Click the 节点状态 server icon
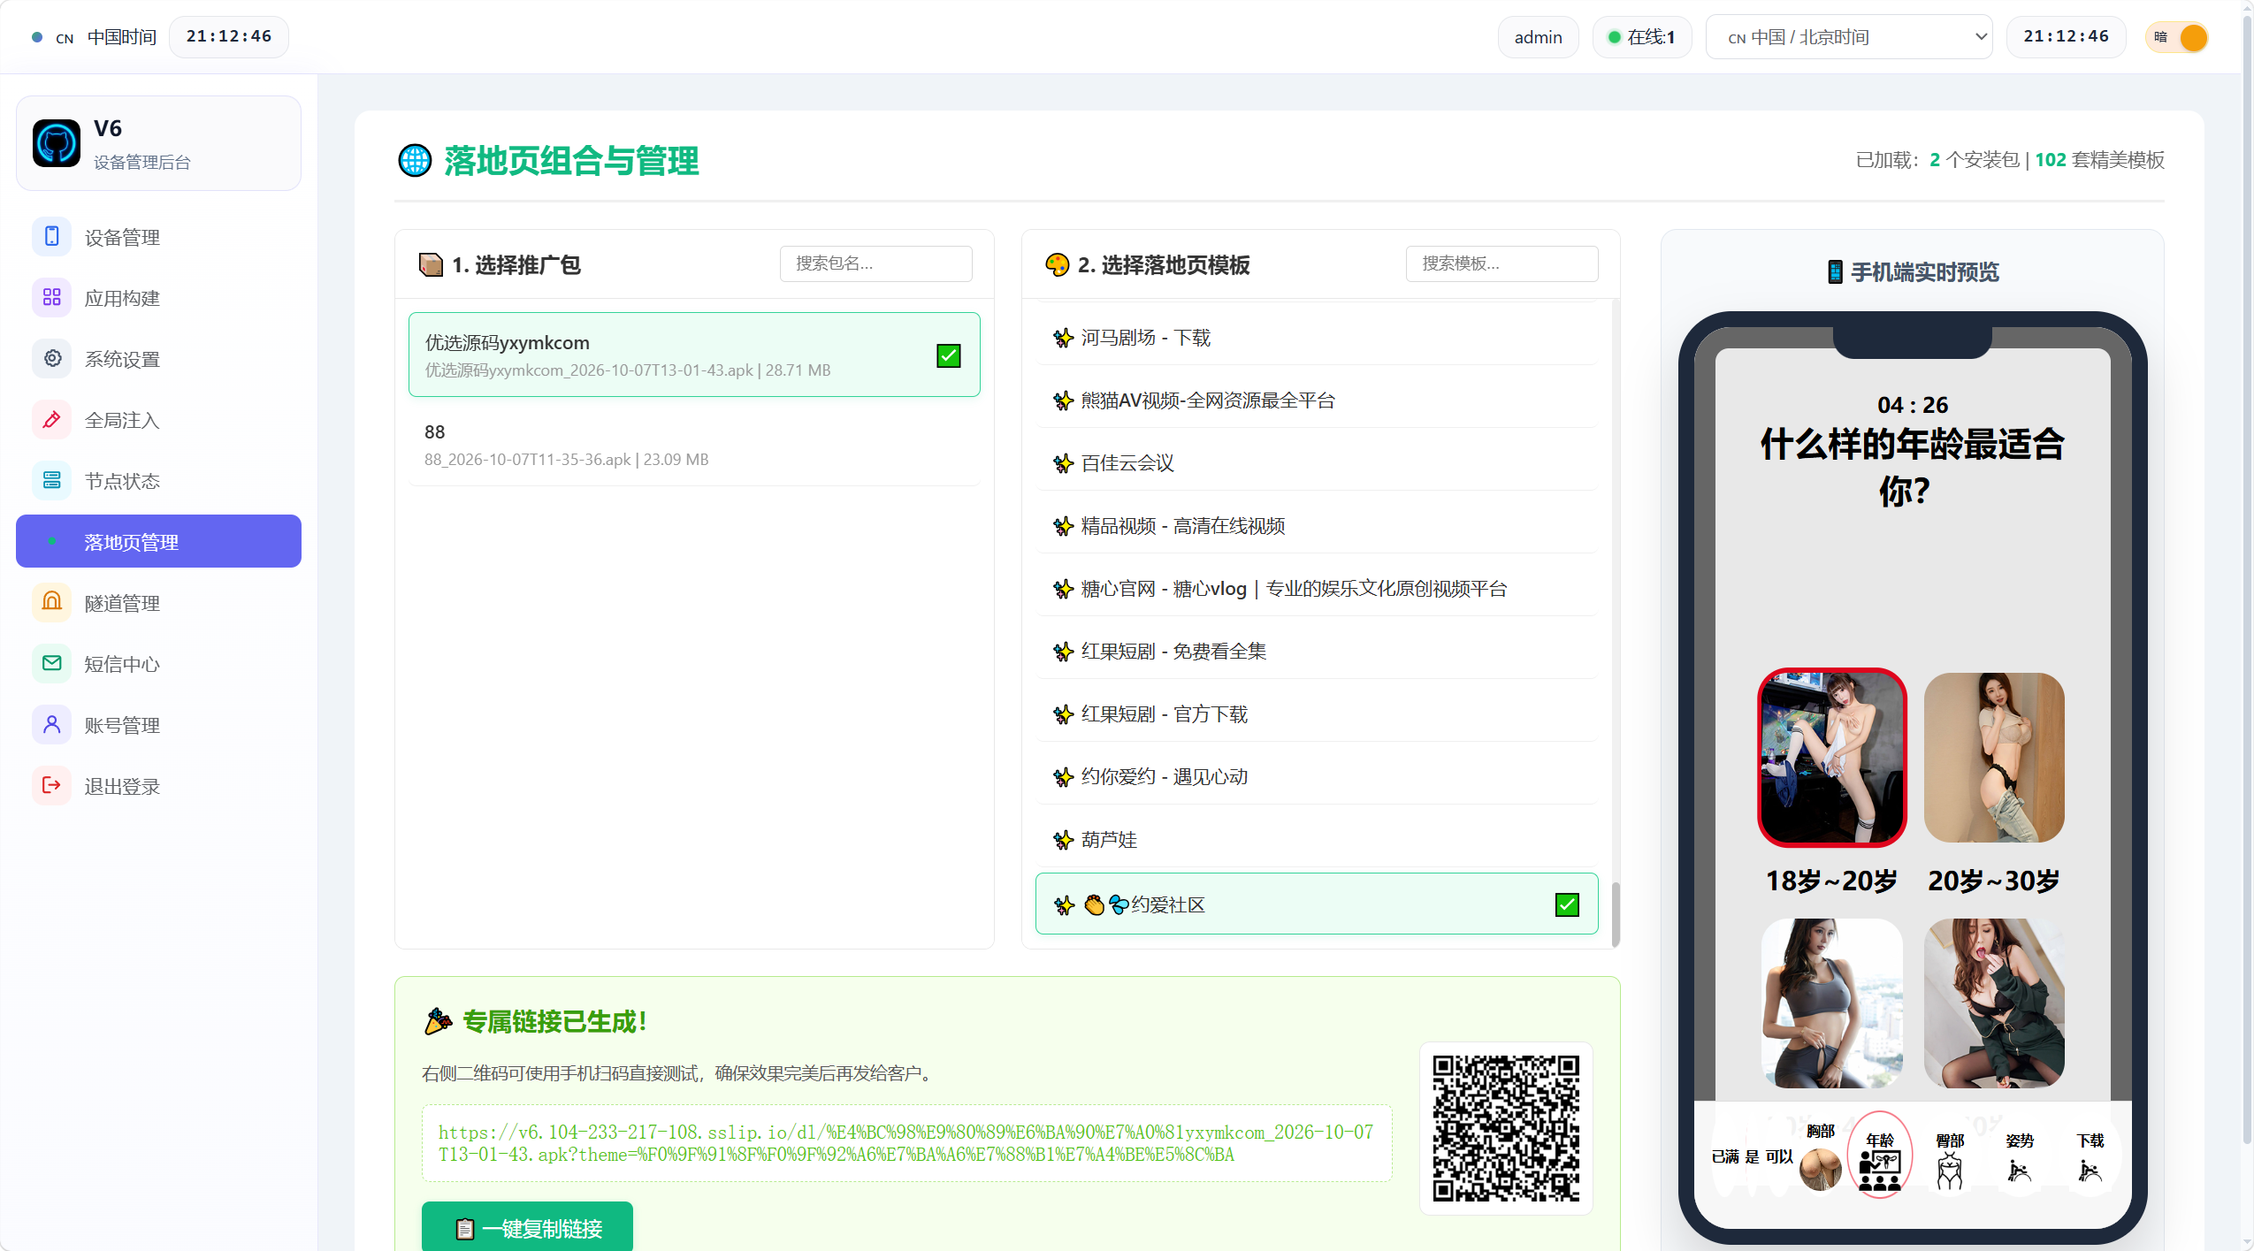 point(52,481)
